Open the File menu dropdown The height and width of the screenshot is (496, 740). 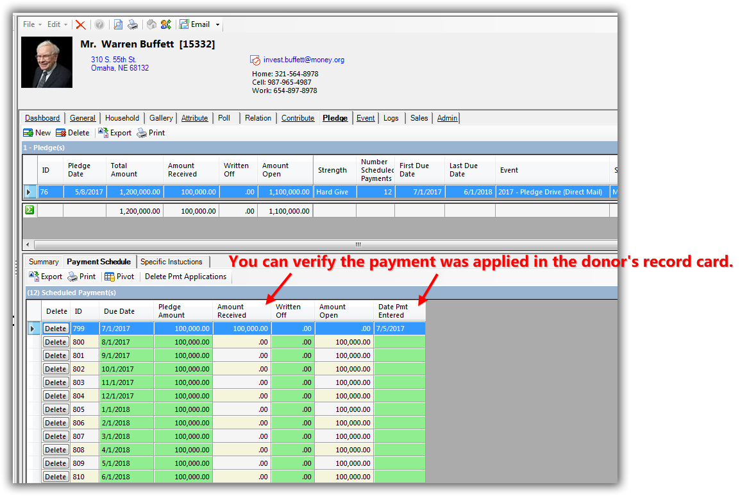[x=32, y=24]
